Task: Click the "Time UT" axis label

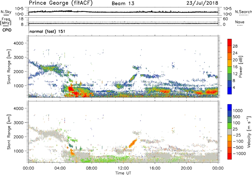Action: pos(123,173)
